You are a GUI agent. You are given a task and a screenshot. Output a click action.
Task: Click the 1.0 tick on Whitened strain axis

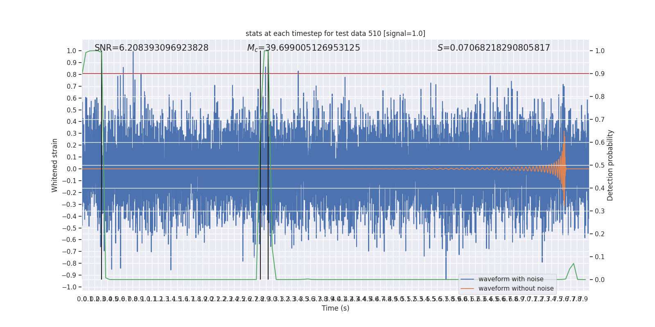click(x=72, y=51)
